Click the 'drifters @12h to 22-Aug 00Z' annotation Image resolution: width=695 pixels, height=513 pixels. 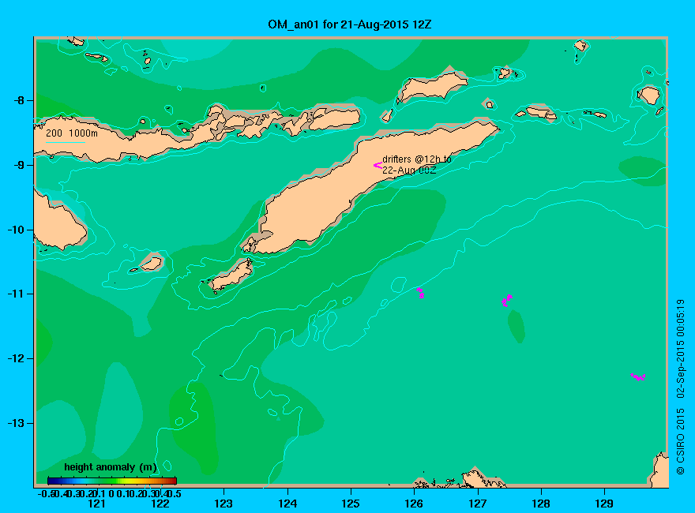pyautogui.click(x=417, y=164)
